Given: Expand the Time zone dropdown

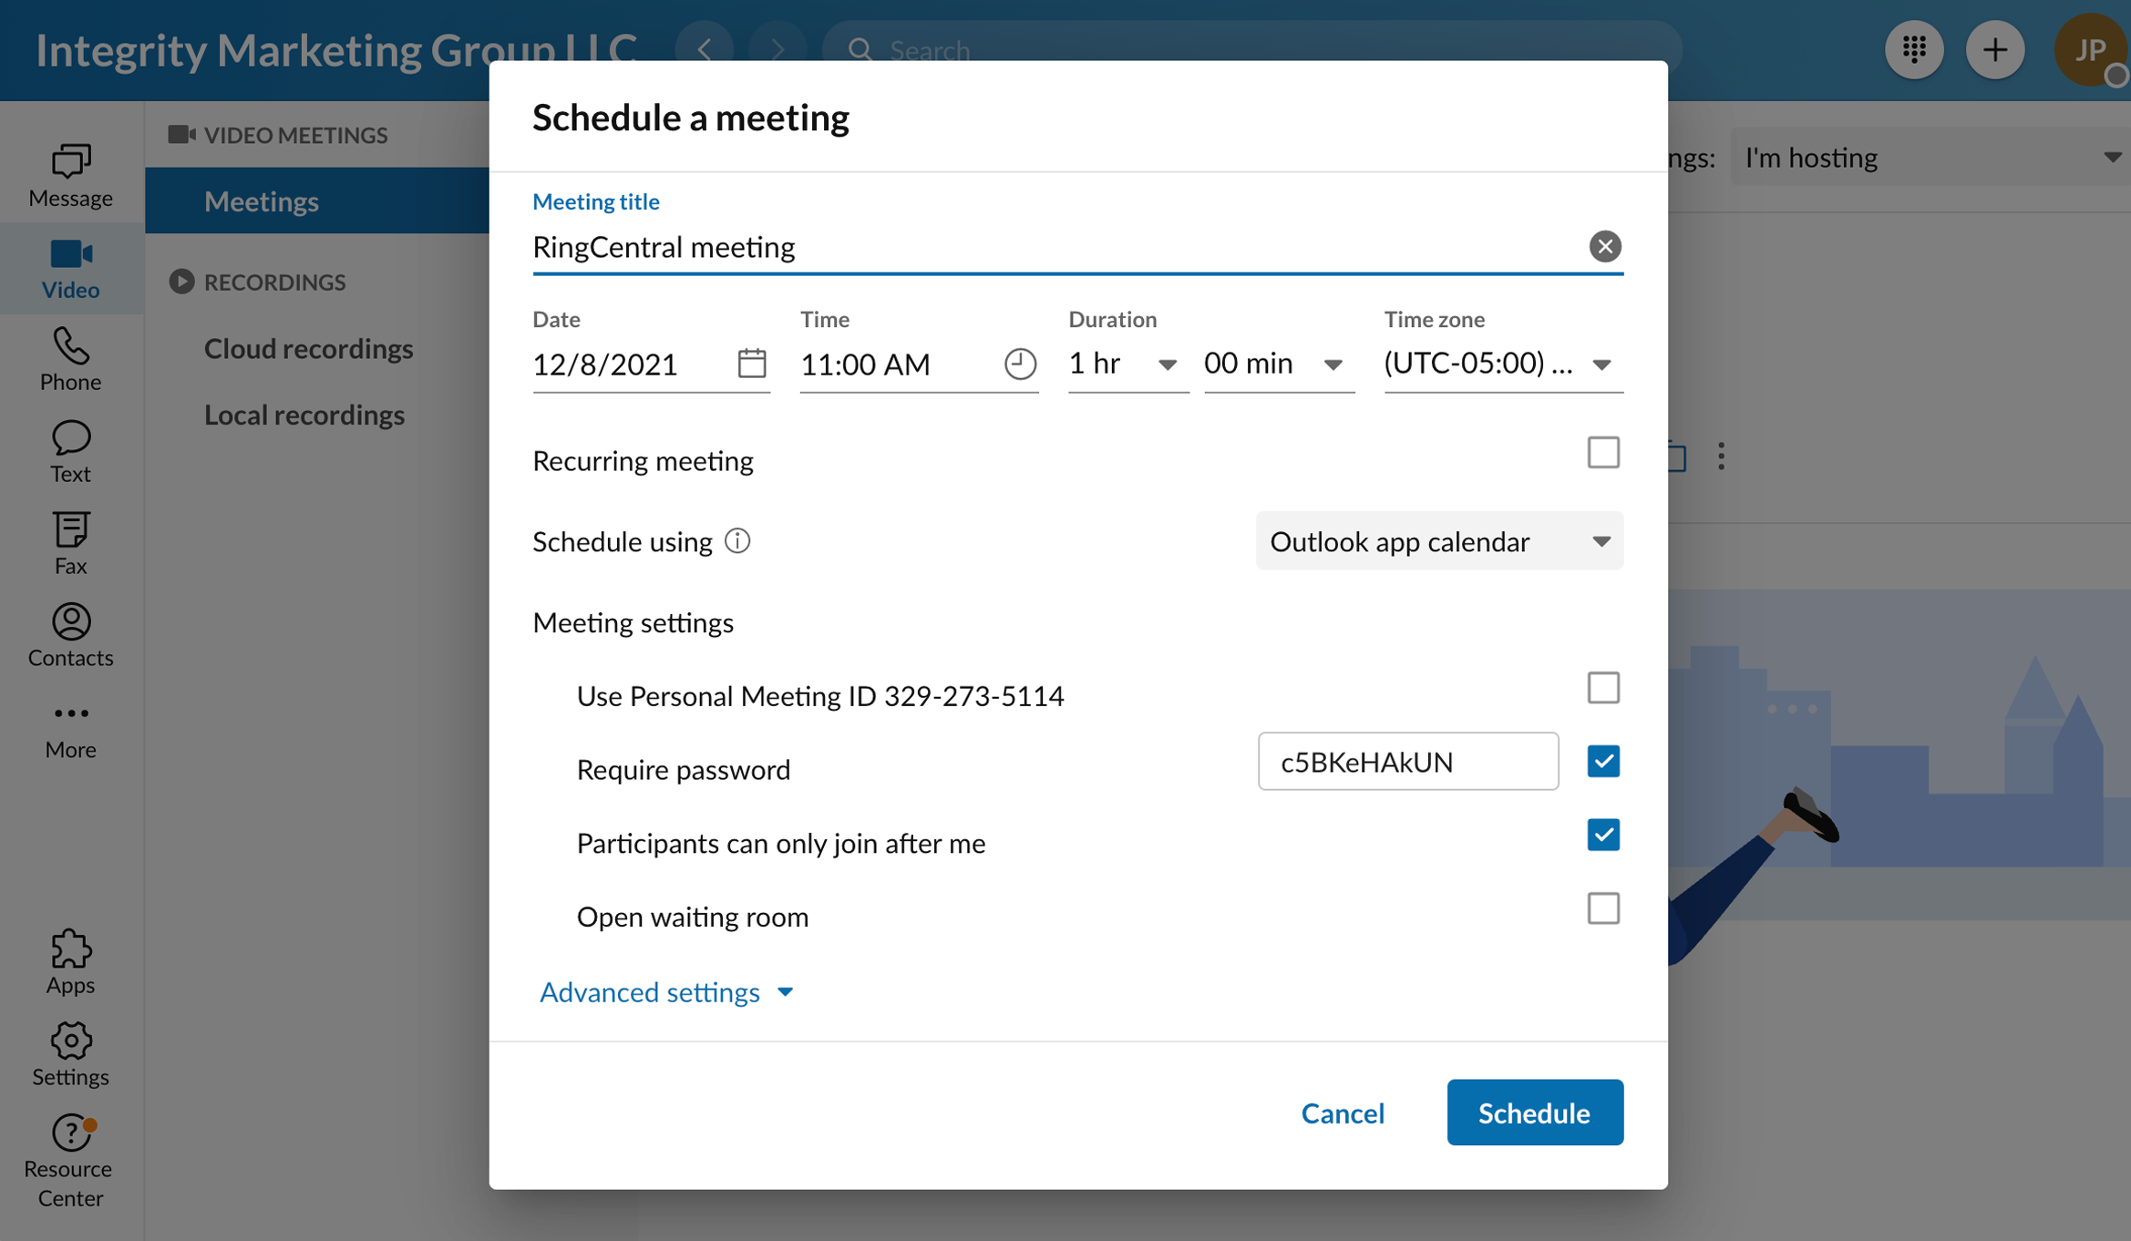Looking at the screenshot, I should pos(1503,364).
